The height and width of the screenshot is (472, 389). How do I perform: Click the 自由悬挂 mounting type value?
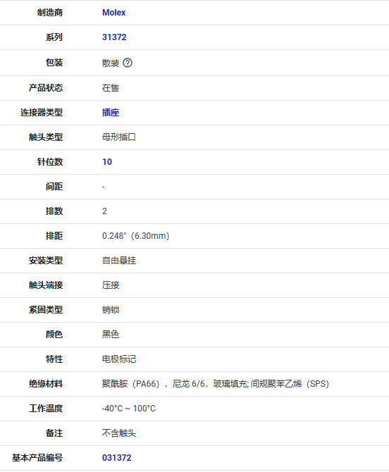click(119, 261)
